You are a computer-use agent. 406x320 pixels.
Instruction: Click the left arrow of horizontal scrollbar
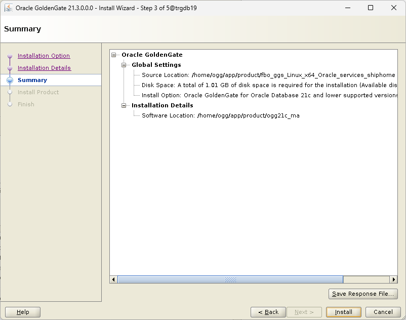[113, 279]
